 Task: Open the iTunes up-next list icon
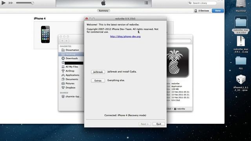pyautogui.click(x=146, y=3)
